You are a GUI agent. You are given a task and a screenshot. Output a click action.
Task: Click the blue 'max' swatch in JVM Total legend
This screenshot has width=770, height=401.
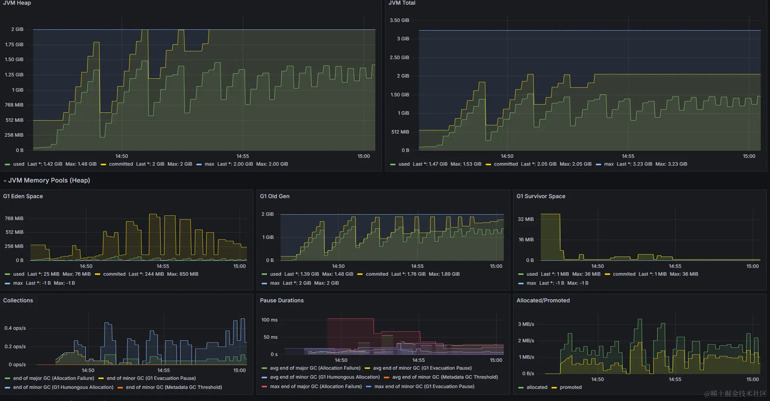point(598,164)
